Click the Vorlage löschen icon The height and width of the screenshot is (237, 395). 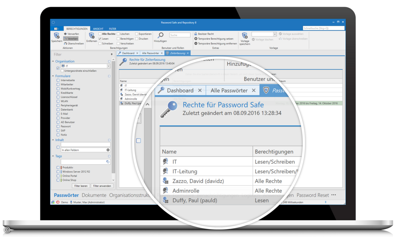(x=253, y=39)
